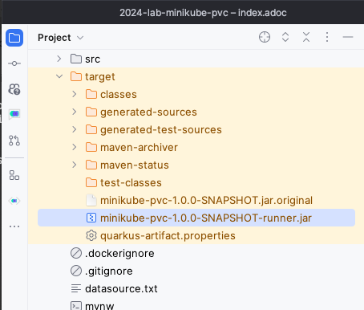The height and width of the screenshot is (310, 364).
Task: Open the Project tool window icon
Action: 14,38
